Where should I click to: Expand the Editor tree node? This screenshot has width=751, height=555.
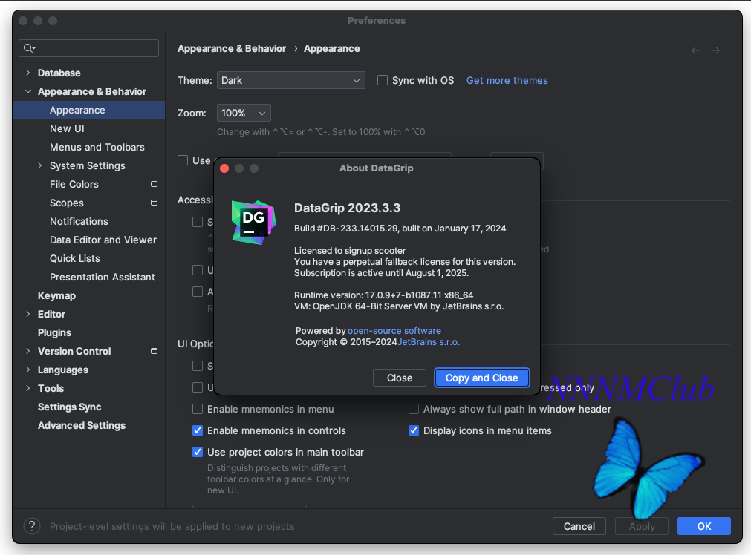pos(27,314)
